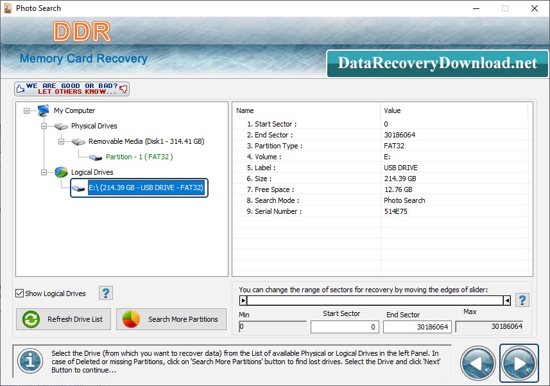This screenshot has height=386, width=550.
Task: Go Back with left arrow button
Action: pos(477,363)
